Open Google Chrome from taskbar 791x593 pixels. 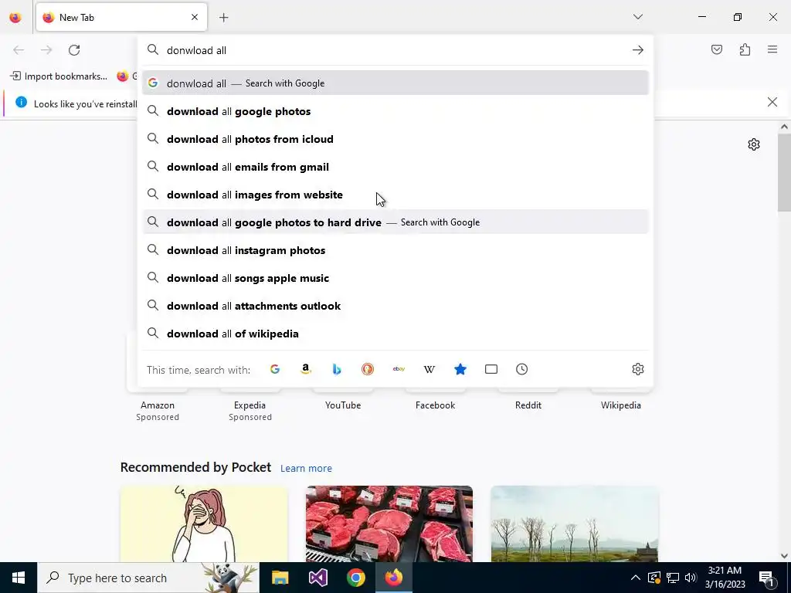click(x=355, y=578)
